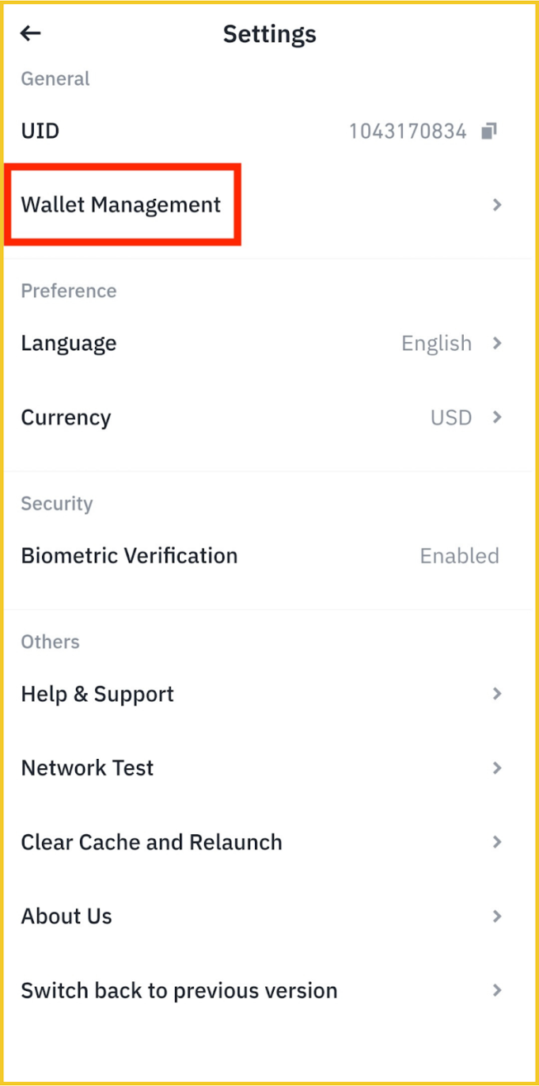Select the Biometric Verification row
This screenshot has height=1086, width=539.
point(269,555)
